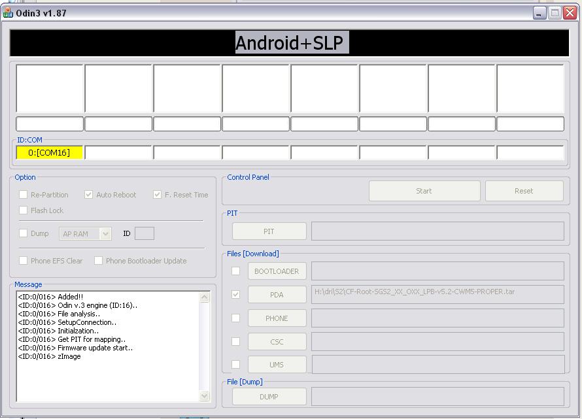582x419 pixels.
Task: Click the DUMP file path field
Action: click(437, 397)
